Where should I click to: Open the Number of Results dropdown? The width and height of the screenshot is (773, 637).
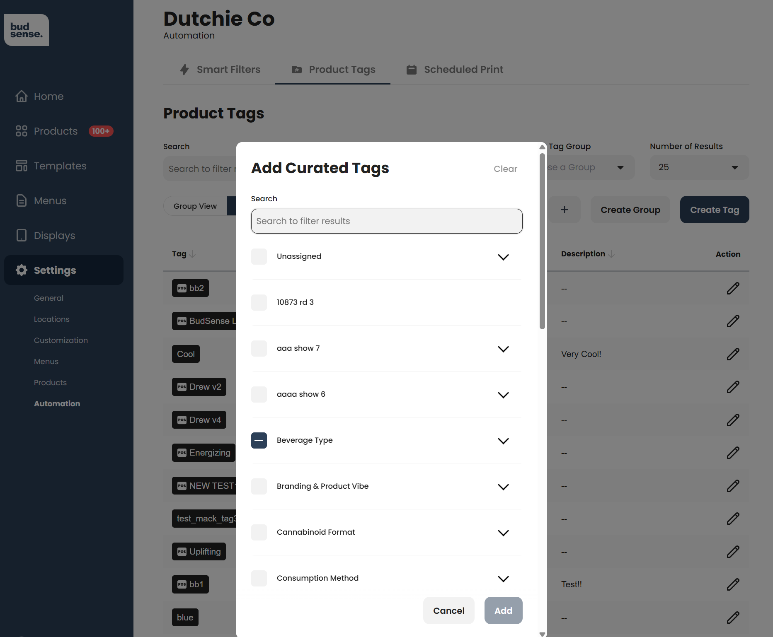point(699,167)
